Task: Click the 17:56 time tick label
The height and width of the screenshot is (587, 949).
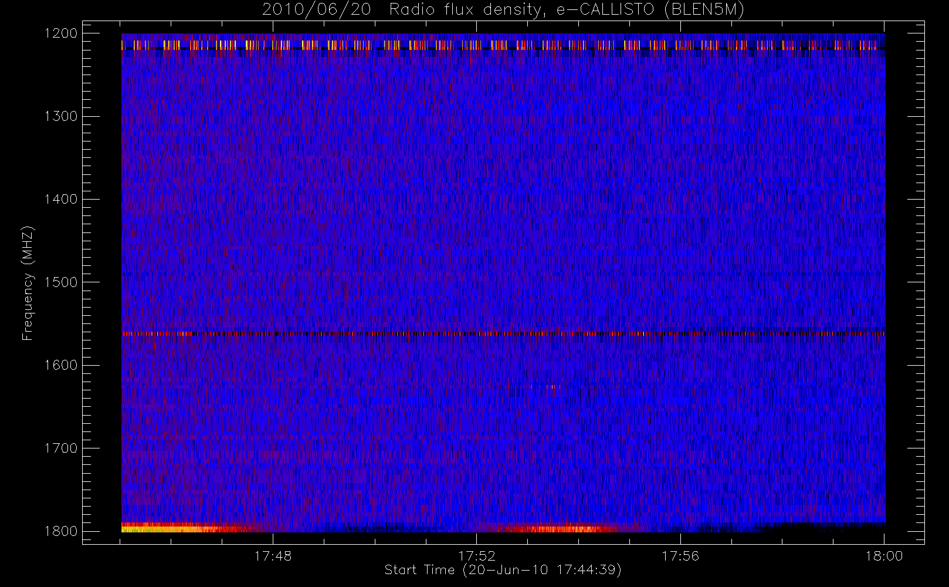Action: (680, 556)
